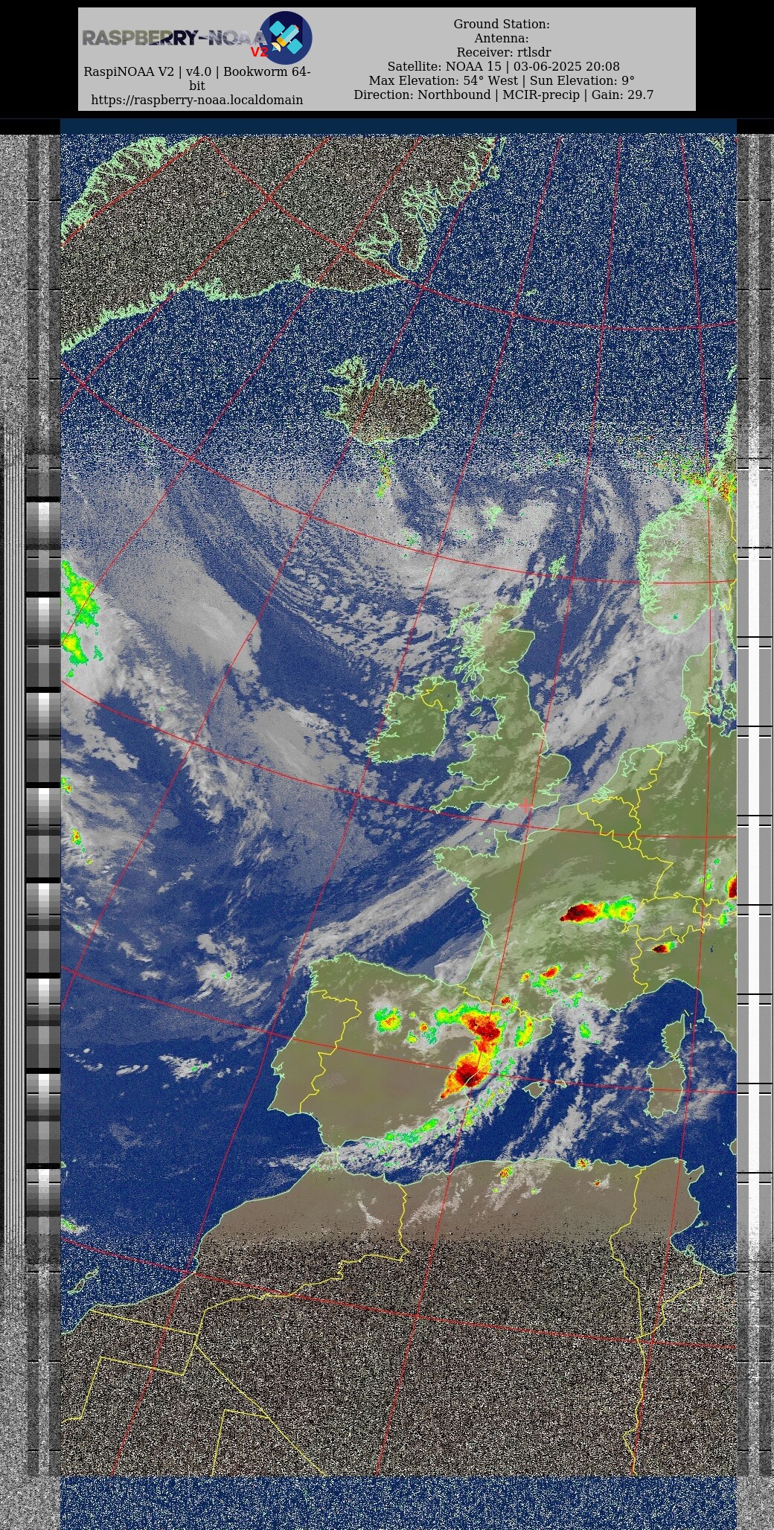Click the Raspberry-NOAA V2 satellite logo icon
The width and height of the screenshot is (774, 1530).
[286, 37]
